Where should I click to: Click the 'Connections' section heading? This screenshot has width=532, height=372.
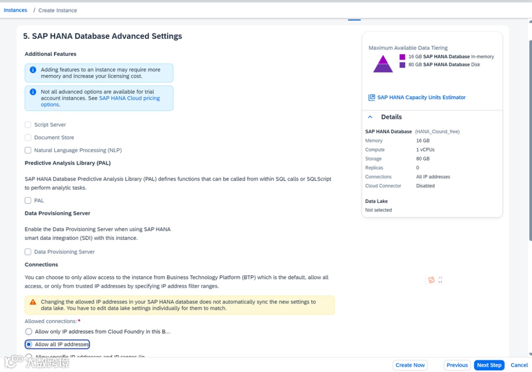click(41, 265)
